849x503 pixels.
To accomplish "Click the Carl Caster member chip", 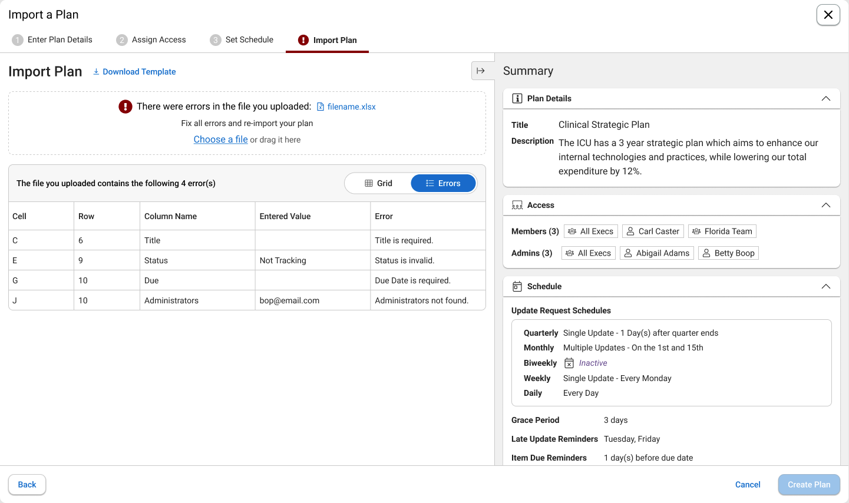I will pos(653,231).
